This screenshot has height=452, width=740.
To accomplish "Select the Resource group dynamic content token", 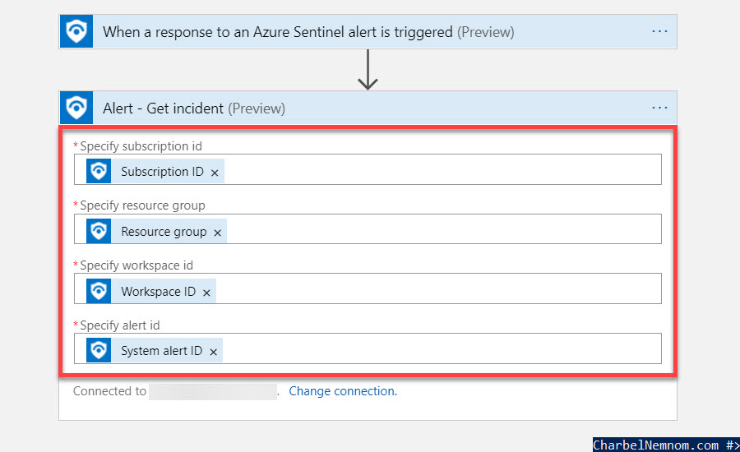I will (x=157, y=231).
